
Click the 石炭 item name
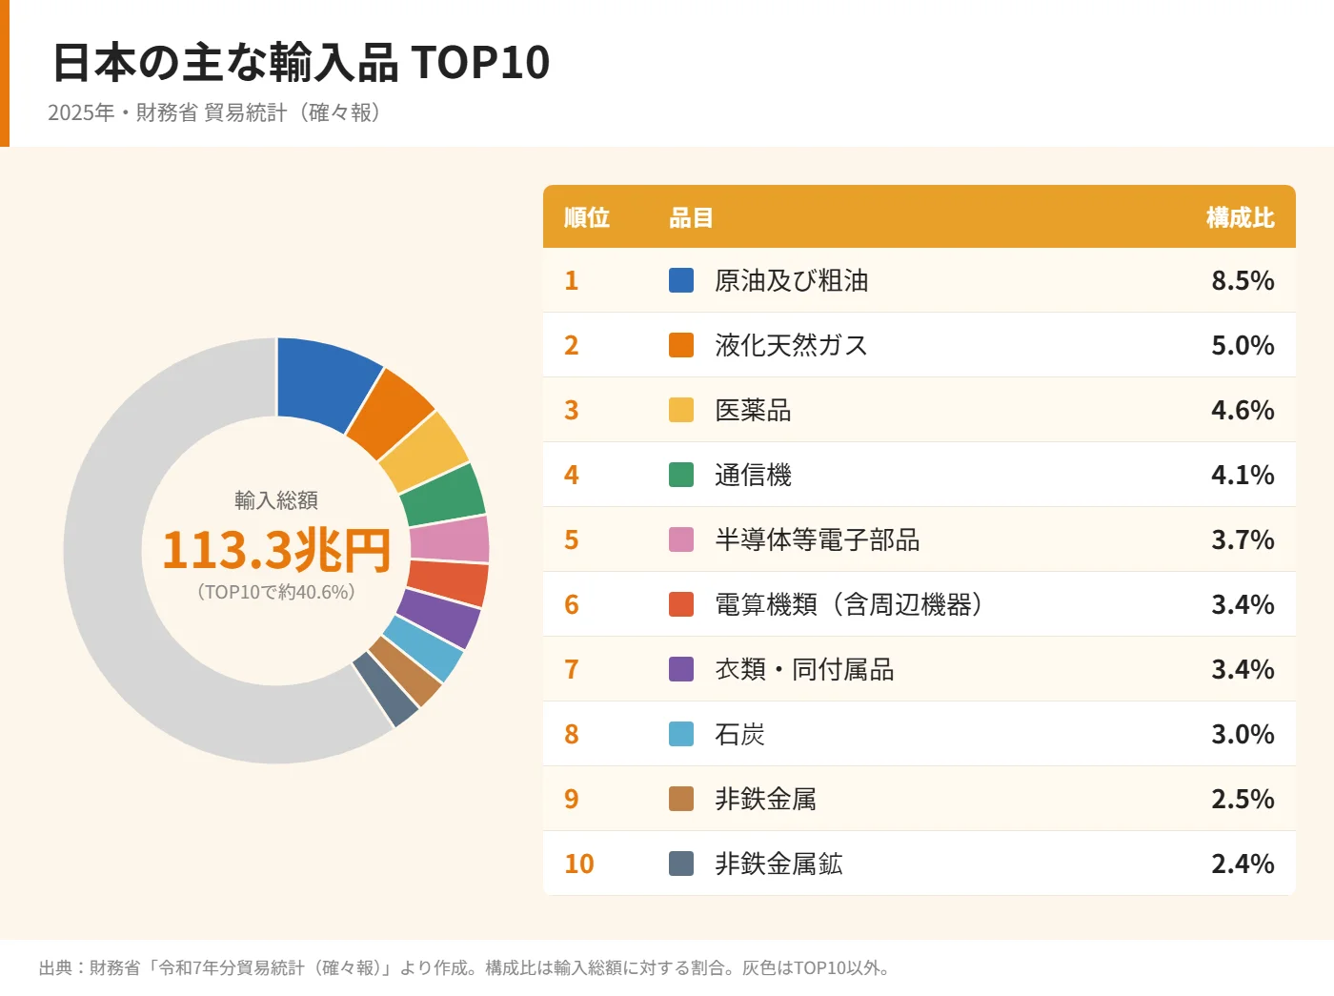[x=740, y=734]
